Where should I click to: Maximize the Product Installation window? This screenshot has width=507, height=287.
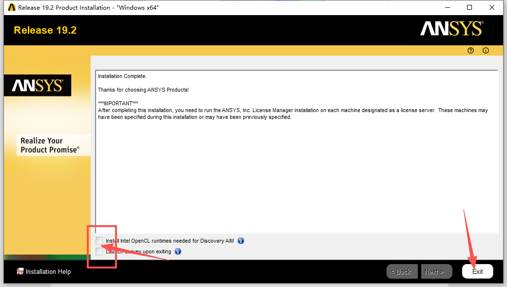[469, 7]
